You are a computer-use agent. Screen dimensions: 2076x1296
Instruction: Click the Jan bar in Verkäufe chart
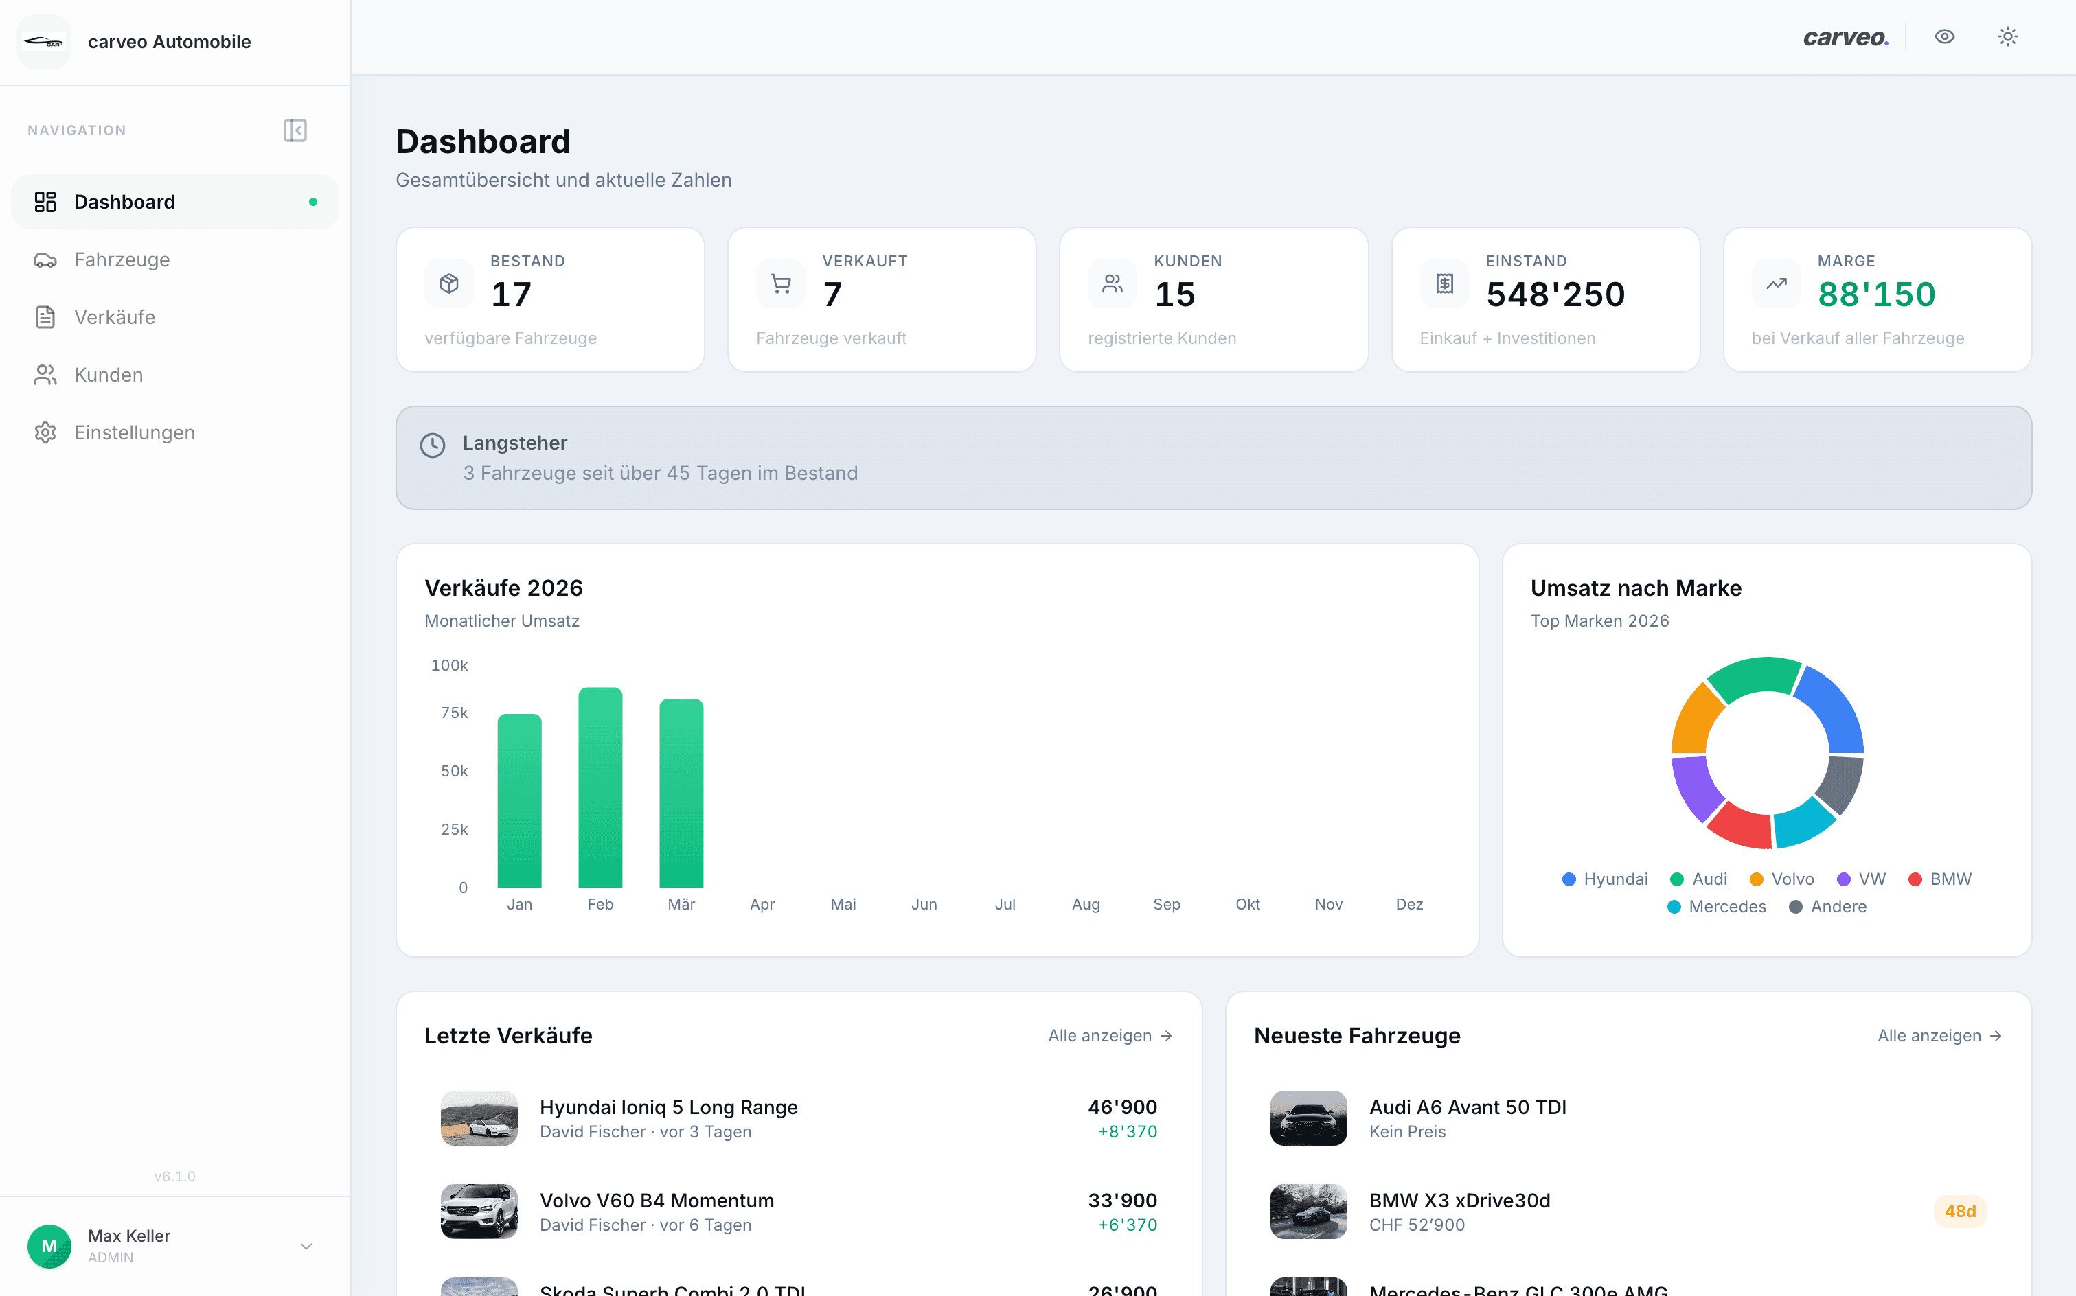point(520,800)
